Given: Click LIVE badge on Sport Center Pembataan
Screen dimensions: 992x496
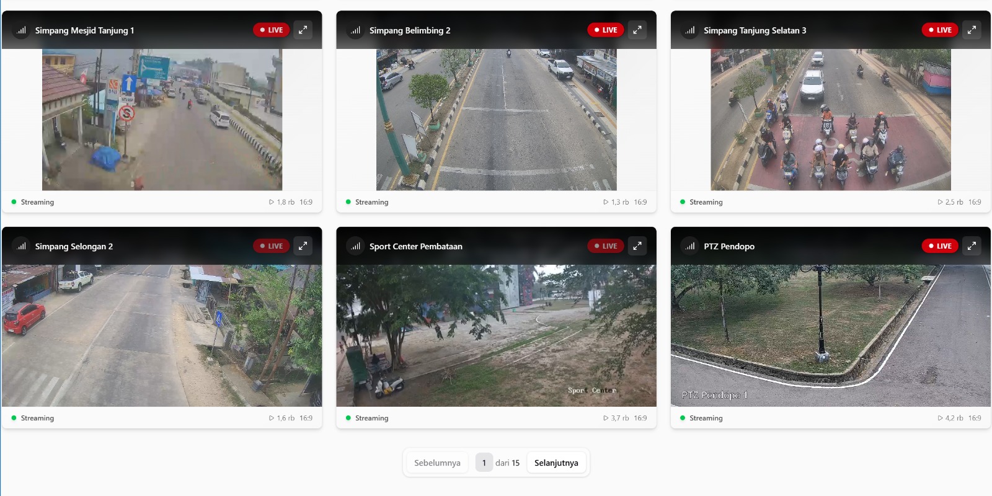Looking at the screenshot, I should pyautogui.click(x=606, y=246).
